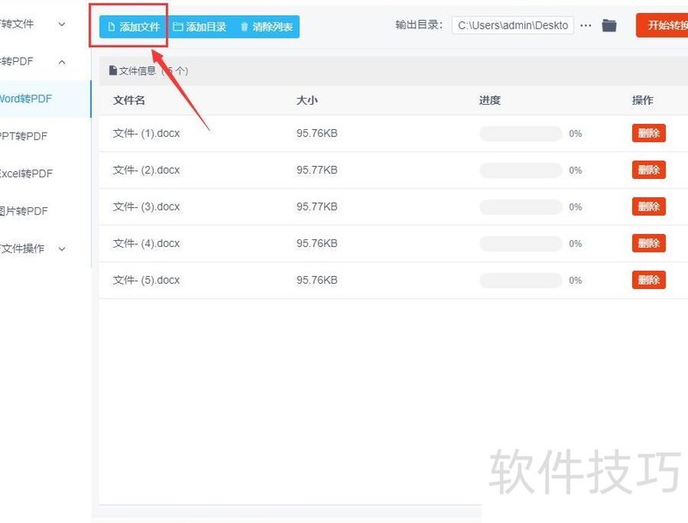Image resolution: width=688 pixels, height=523 pixels.
Task: Select Word转PDF in the sidebar
Action: click(x=32, y=98)
